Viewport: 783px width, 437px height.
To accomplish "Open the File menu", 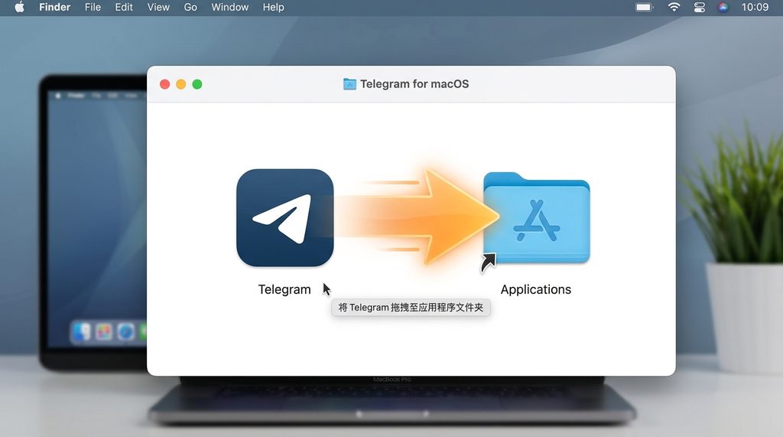I will click(x=93, y=7).
